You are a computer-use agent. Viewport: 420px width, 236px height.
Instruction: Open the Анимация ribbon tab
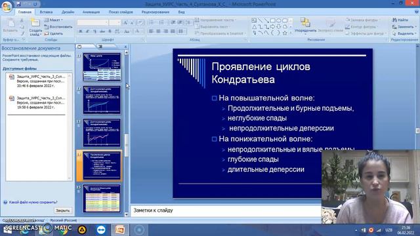point(91,12)
